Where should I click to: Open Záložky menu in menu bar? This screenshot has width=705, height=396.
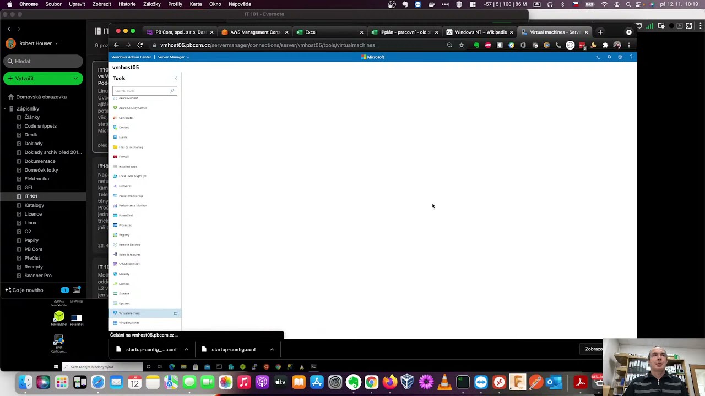(152, 4)
